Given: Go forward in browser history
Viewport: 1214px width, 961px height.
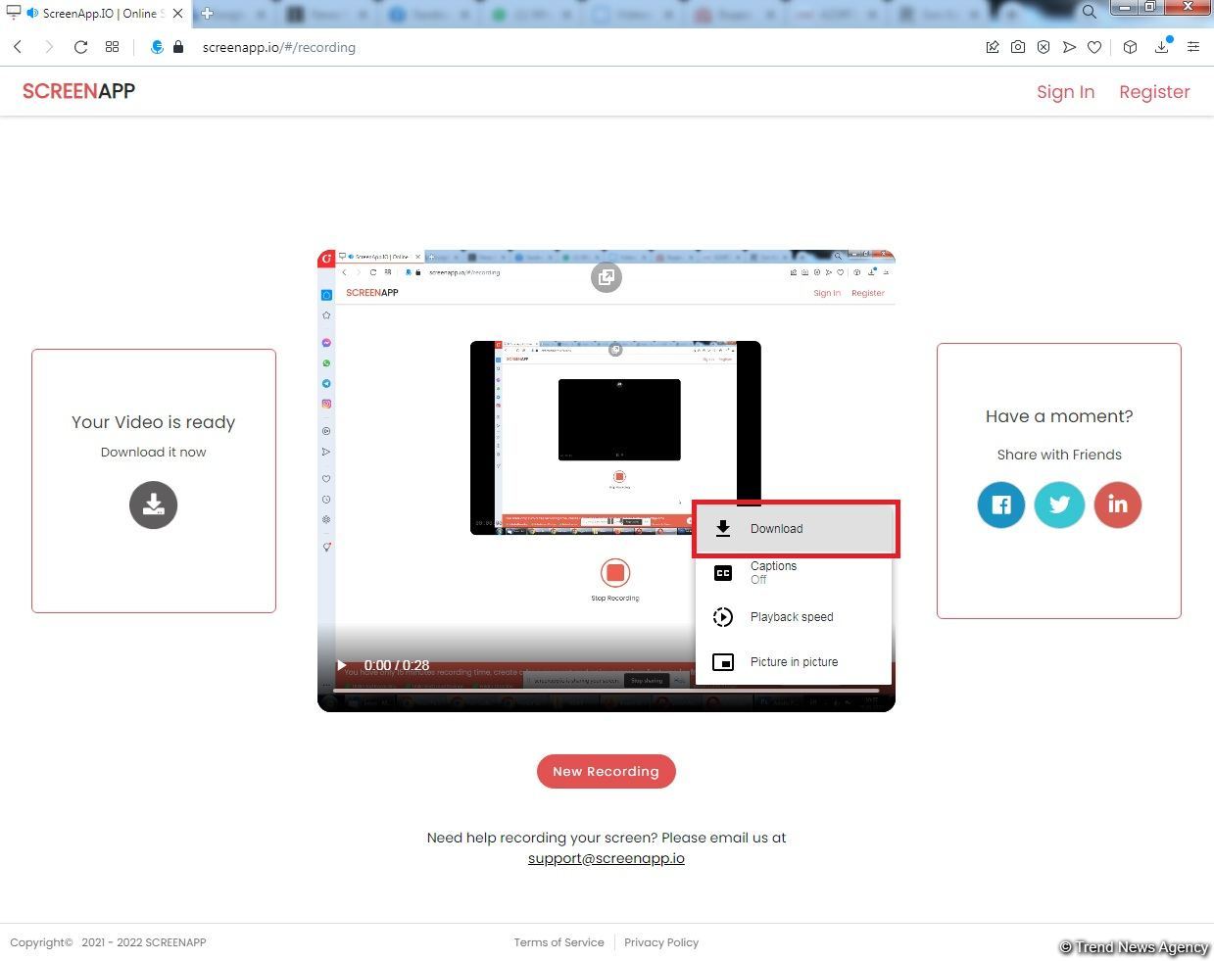Looking at the screenshot, I should [49, 47].
